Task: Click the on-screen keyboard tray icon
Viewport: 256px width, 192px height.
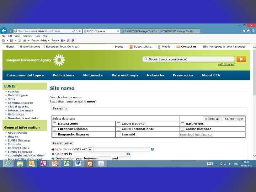Action: 210,164
